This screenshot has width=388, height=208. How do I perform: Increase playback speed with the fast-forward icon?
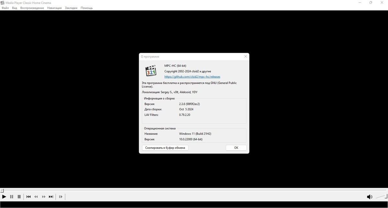(x=44, y=197)
